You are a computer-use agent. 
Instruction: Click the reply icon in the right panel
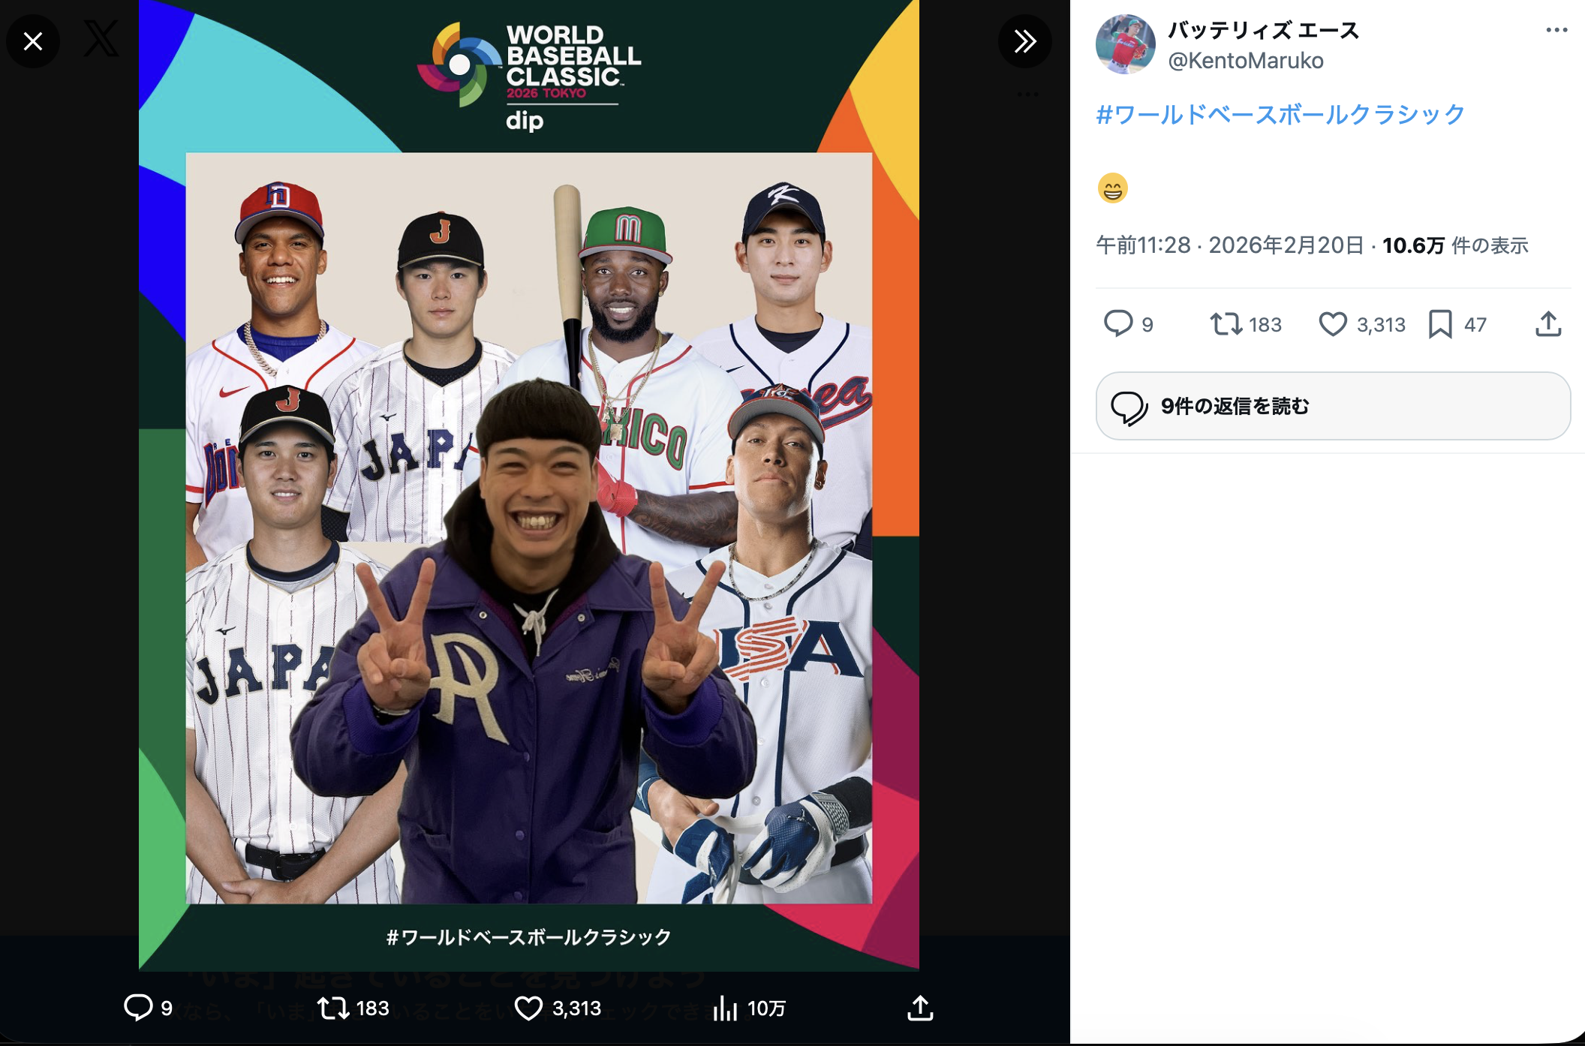pyautogui.click(x=1117, y=324)
